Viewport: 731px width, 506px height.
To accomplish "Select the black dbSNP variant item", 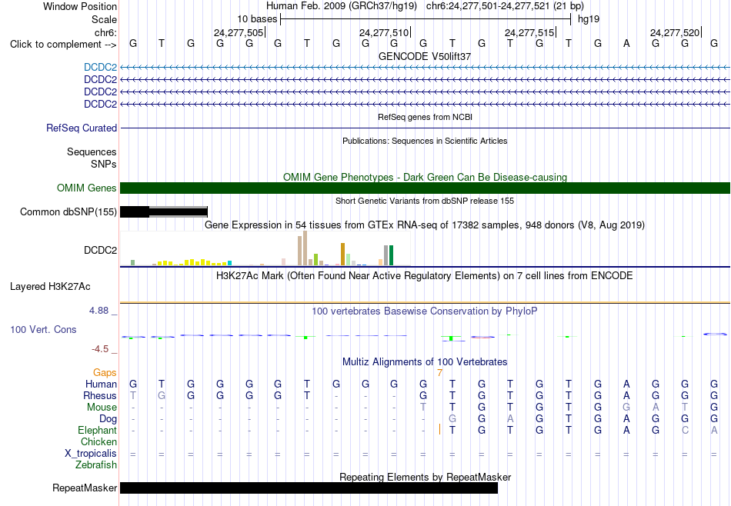I will 164,212.
